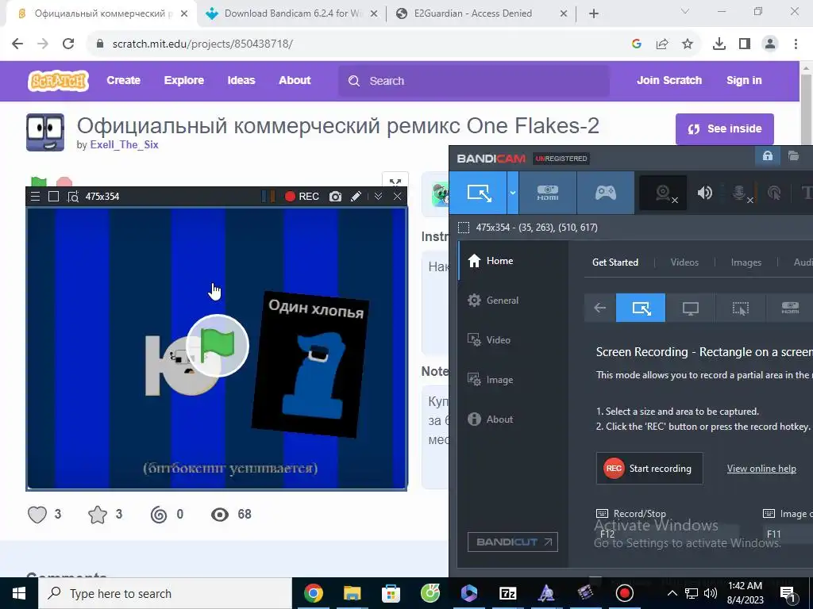Switch to Download Bandicam tab
Image resolution: width=813 pixels, height=609 pixels.
click(x=291, y=13)
